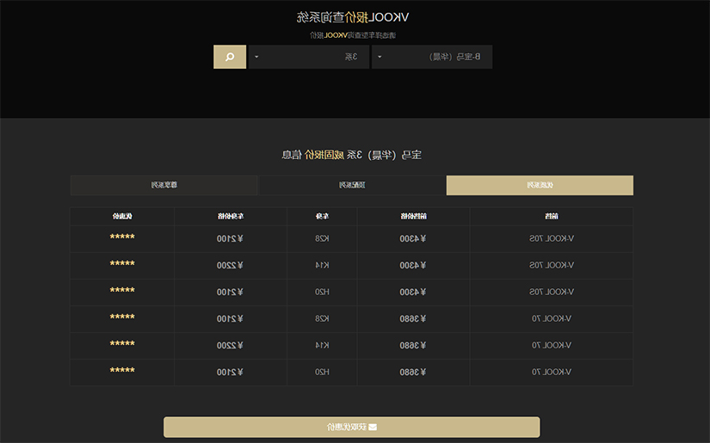
Task: Switch to the middle series tab
Action: pos(352,185)
